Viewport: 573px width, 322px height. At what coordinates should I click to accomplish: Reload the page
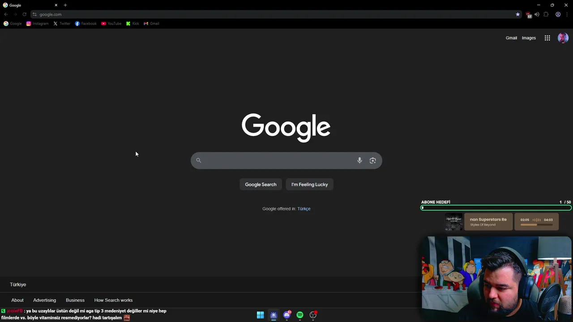24,14
